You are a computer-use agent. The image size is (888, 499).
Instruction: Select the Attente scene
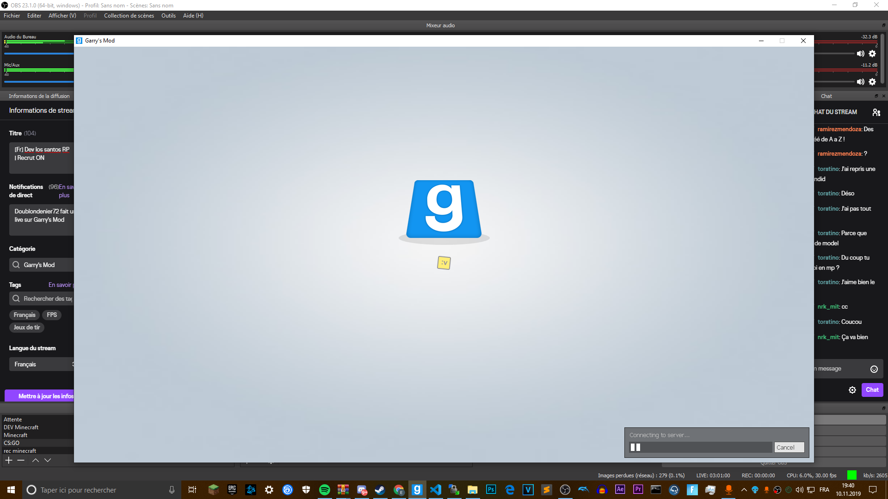click(12, 420)
